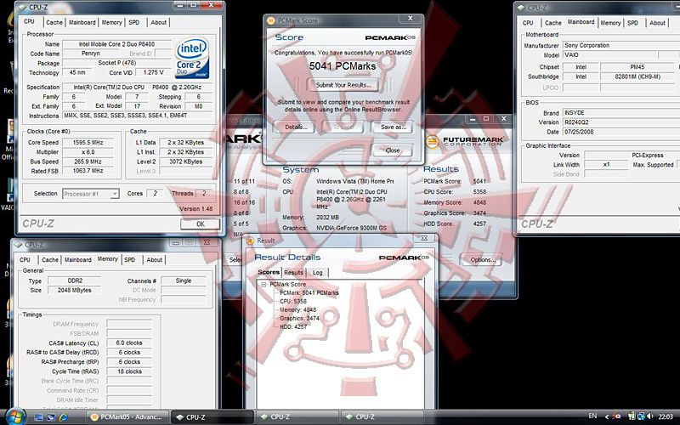The image size is (680, 425).
Task: Click the PCMark Score window title icon
Action: pyautogui.click(x=271, y=20)
